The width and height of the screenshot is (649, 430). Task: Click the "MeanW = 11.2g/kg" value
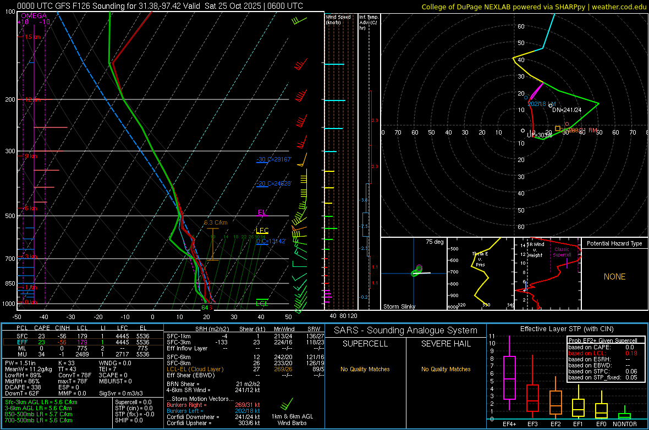pyautogui.click(x=29, y=369)
